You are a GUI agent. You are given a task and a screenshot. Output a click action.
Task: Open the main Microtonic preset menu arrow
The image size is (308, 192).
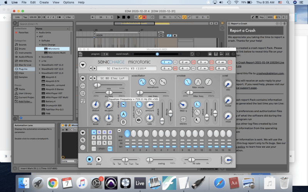pyautogui.click(x=83, y=65)
